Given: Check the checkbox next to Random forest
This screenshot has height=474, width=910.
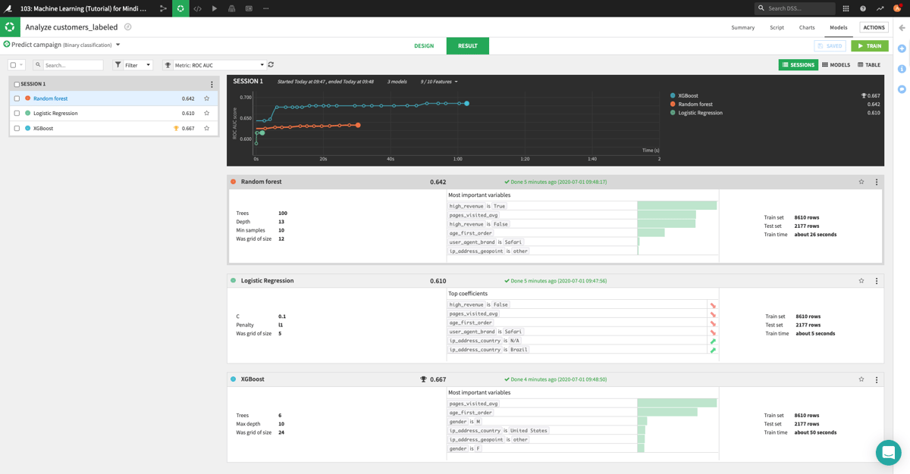Looking at the screenshot, I should pos(17,98).
